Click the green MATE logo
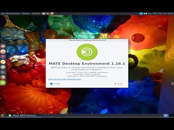This screenshot has width=174, height=130. [x=87, y=52]
